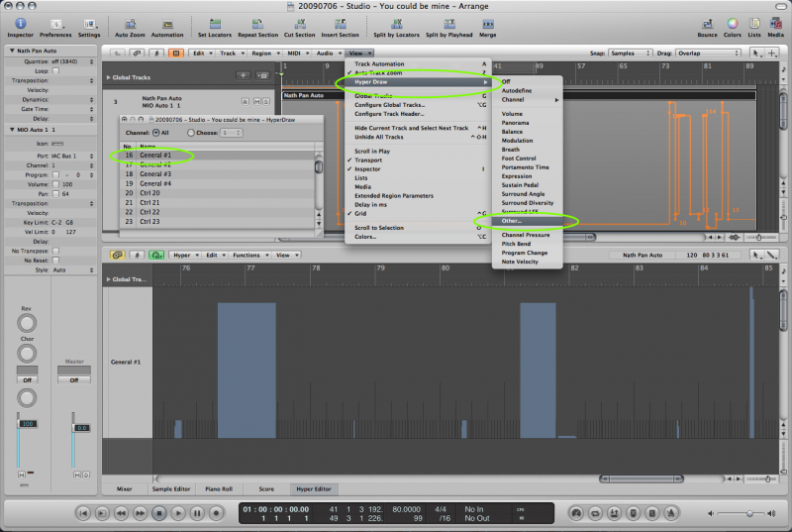Open the Region menu in Arrange
The width and height of the screenshot is (792, 532).
coord(265,53)
